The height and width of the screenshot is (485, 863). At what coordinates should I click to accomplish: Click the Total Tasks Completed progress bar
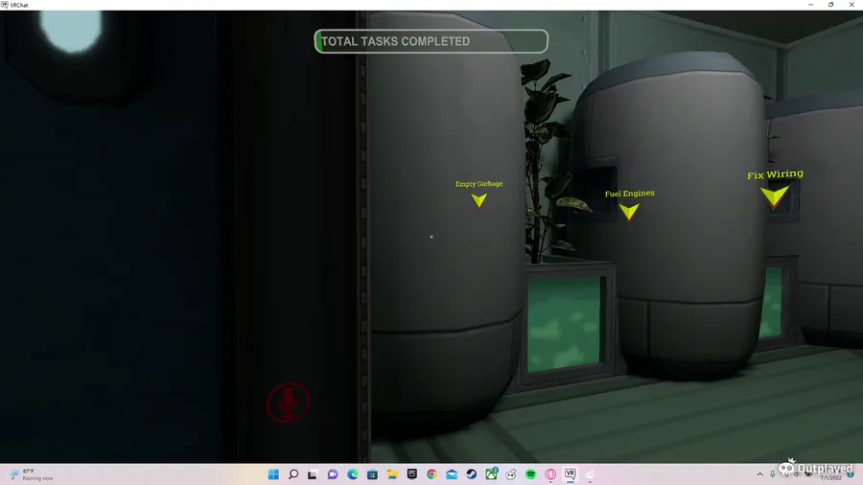(x=431, y=41)
